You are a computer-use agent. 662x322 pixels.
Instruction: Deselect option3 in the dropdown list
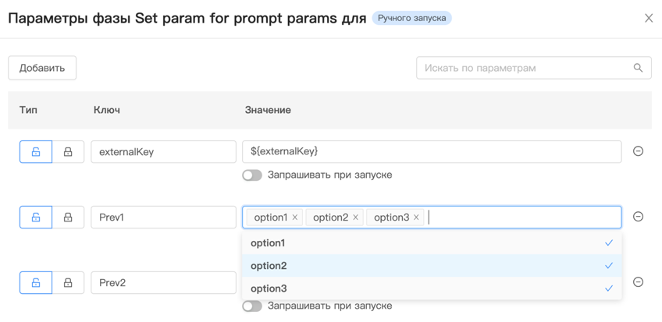coord(432,288)
